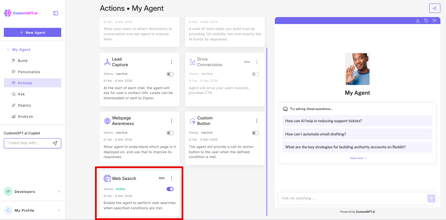Open the Analyze section
Image resolution: width=446 pixels, height=220 pixels.
[25, 116]
